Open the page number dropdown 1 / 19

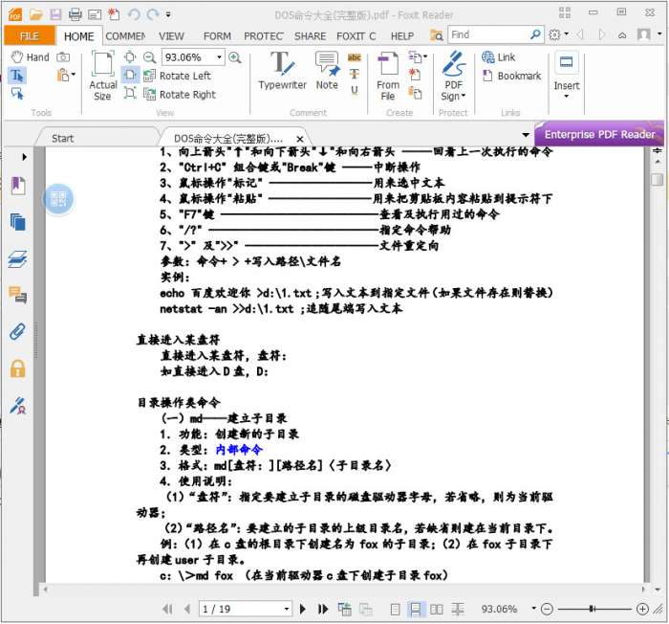tap(287, 609)
